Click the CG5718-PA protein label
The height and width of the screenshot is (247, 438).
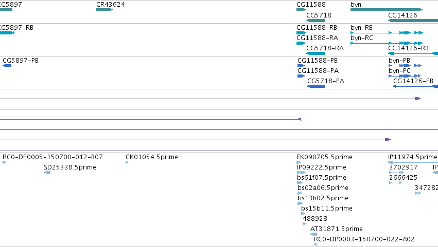pyautogui.click(x=326, y=81)
